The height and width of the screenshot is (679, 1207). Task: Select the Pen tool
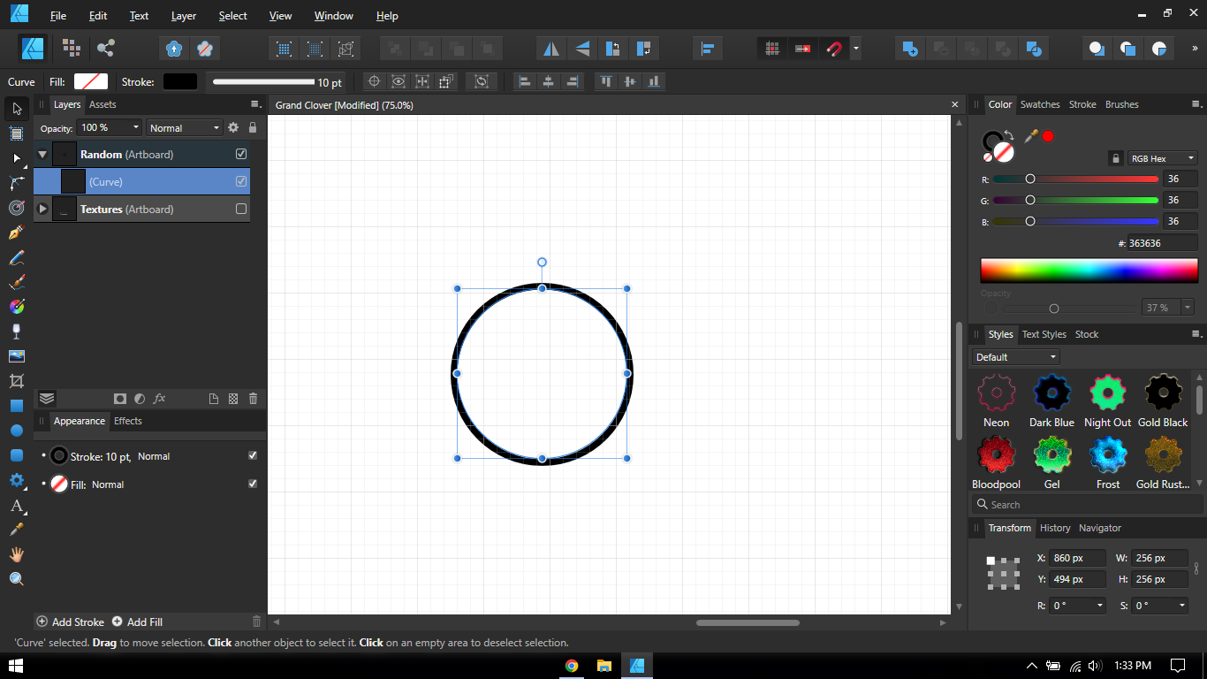16,233
